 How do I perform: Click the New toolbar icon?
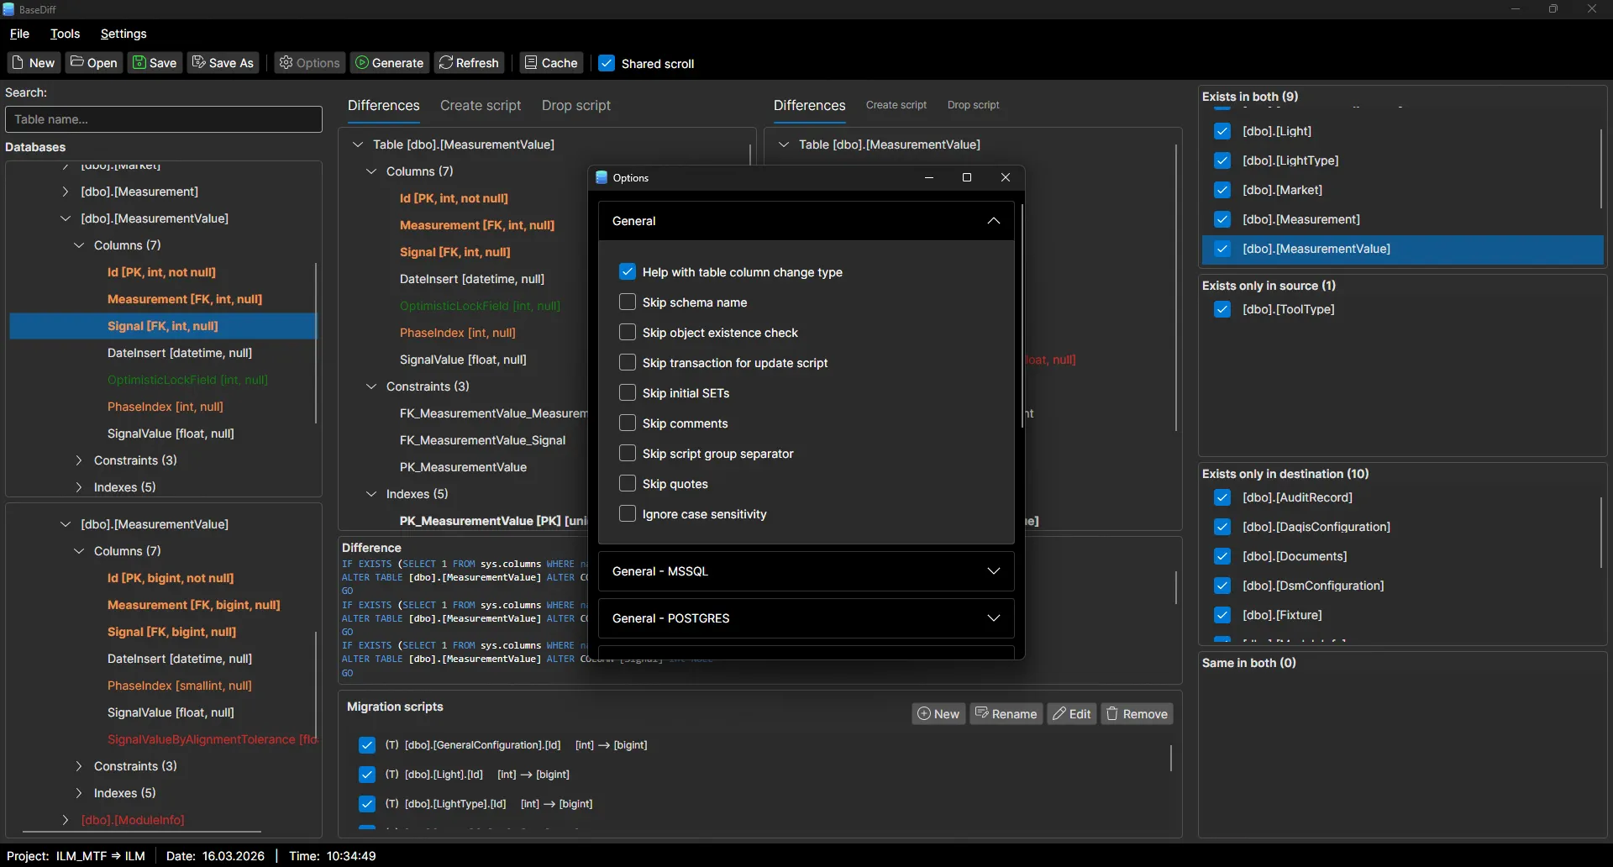[18, 62]
